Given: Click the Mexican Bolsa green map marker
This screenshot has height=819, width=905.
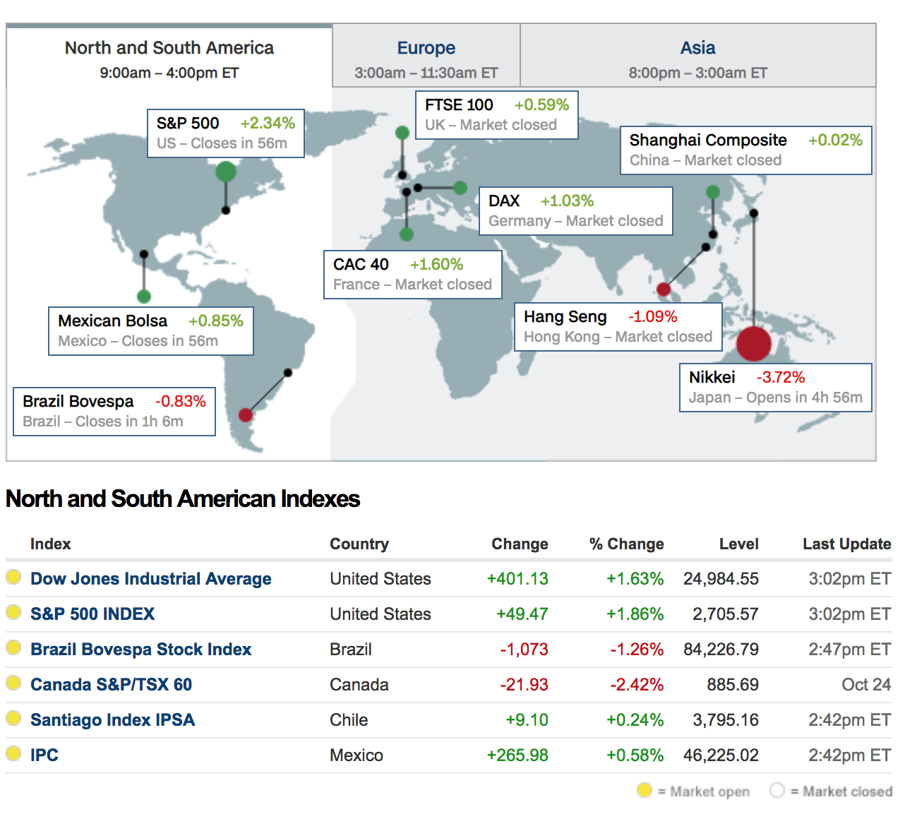Looking at the screenshot, I should 144,297.
